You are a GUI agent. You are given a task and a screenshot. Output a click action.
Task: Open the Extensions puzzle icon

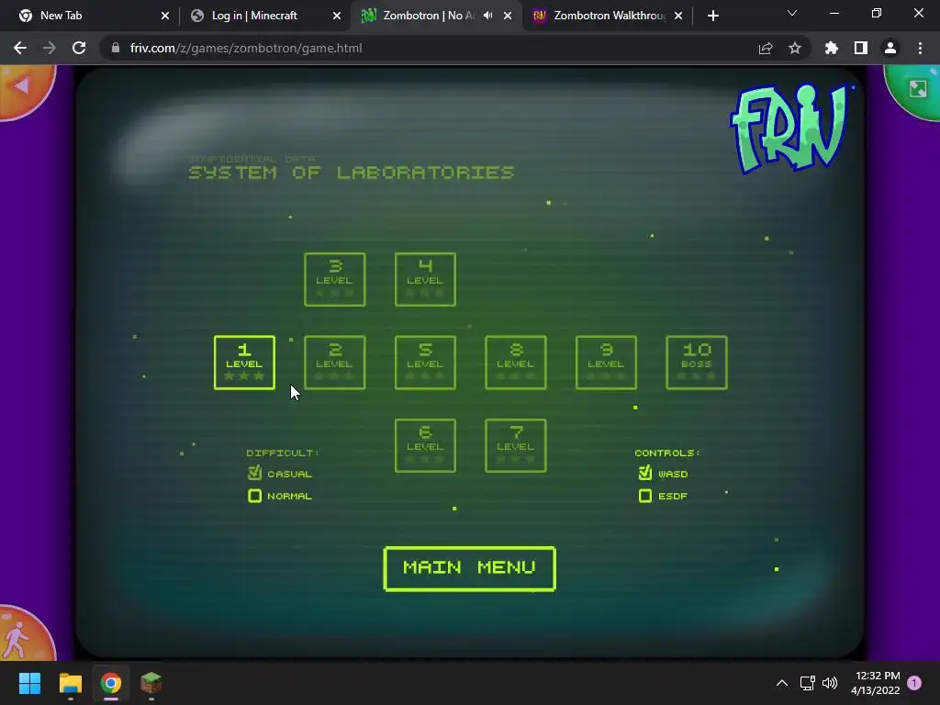click(832, 48)
